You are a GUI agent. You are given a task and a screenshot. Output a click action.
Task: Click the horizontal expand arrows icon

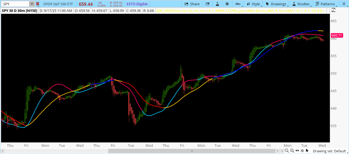[x=297, y=151]
